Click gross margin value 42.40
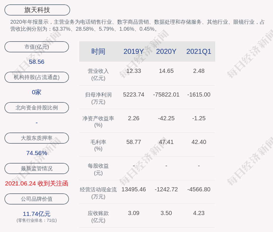The height and width of the screenshot is (232, 273). (x=199, y=142)
